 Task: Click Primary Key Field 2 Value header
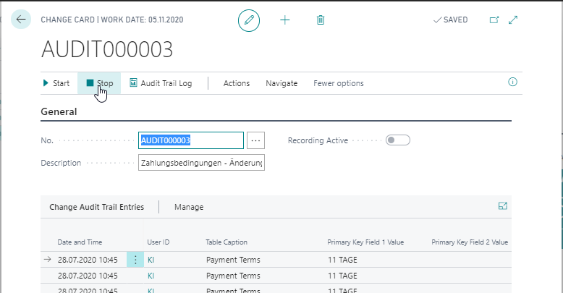pyautogui.click(x=470, y=242)
